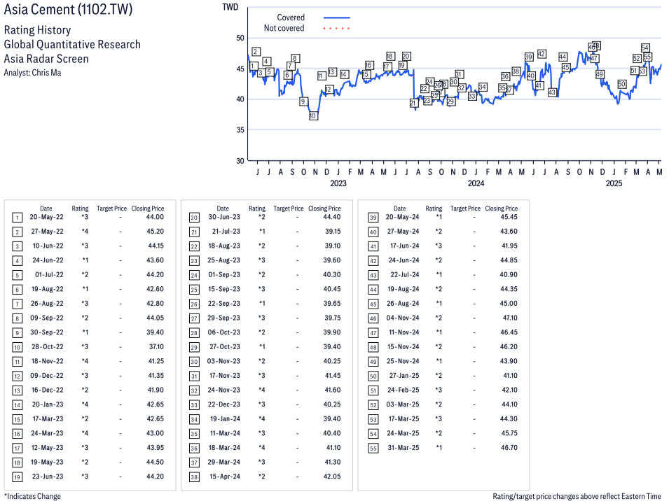Click the numbered box 1 beside 20-May-22
The height and width of the screenshot is (501, 669).
(17, 218)
